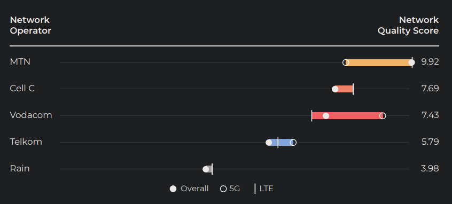The width and height of the screenshot is (452, 204).
Task: Click Cell C's LTE vertical line marker
Action: (x=353, y=89)
